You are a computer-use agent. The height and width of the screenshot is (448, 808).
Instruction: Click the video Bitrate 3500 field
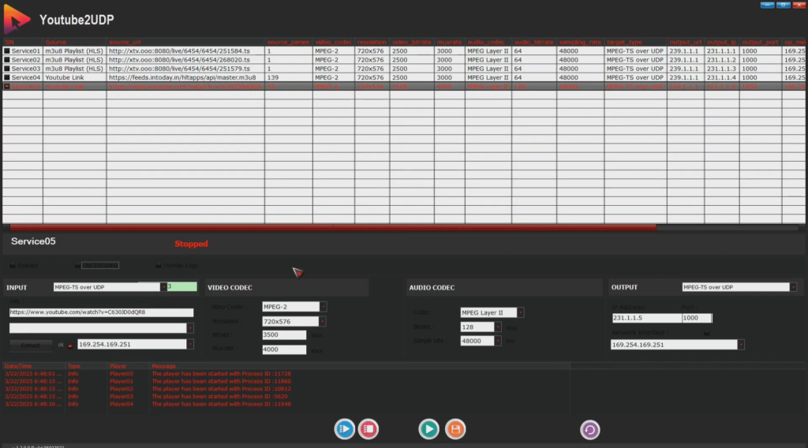pos(284,334)
